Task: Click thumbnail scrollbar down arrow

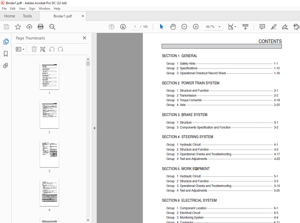Action: click(x=88, y=220)
